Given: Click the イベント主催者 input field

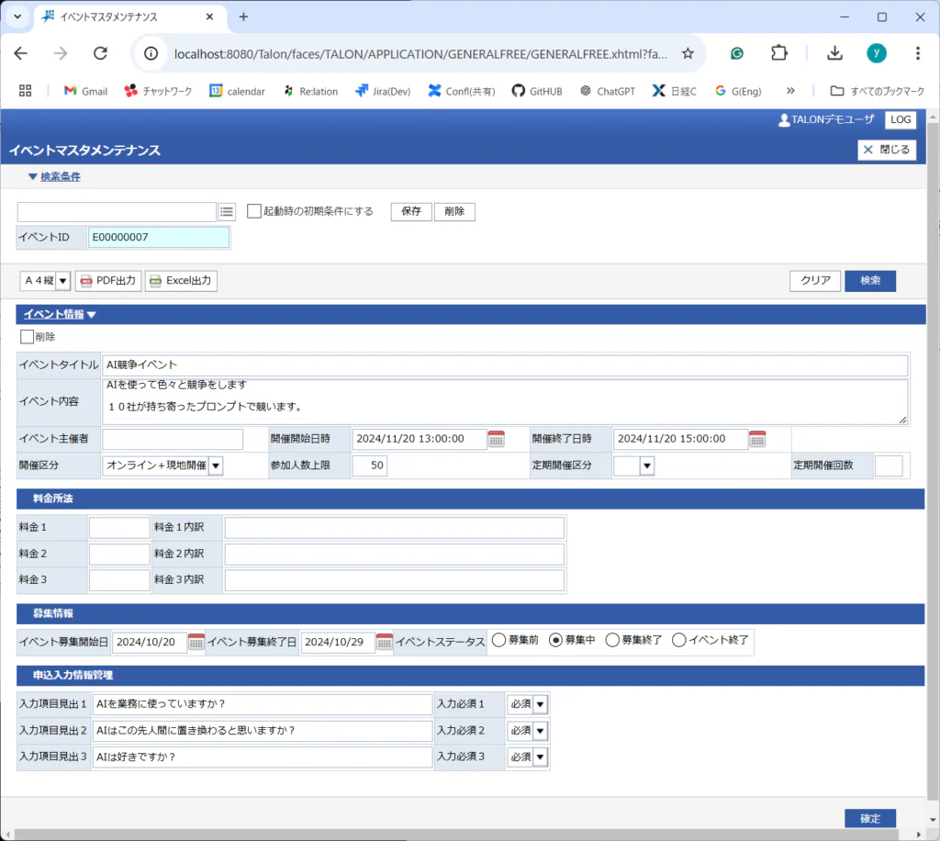Looking at the screenshot, I should pos(173,439).
